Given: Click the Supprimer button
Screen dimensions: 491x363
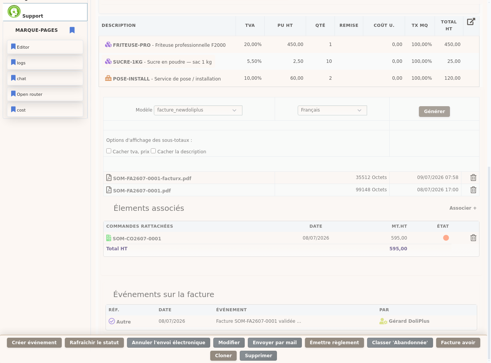Looking at the screenshot, I should pyautogui.click(x=258, y=356).
